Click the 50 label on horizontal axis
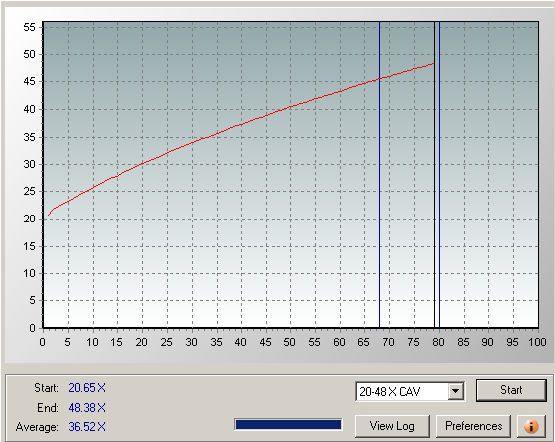This screenshot has height=442, width=555. (x=289, y=342)
